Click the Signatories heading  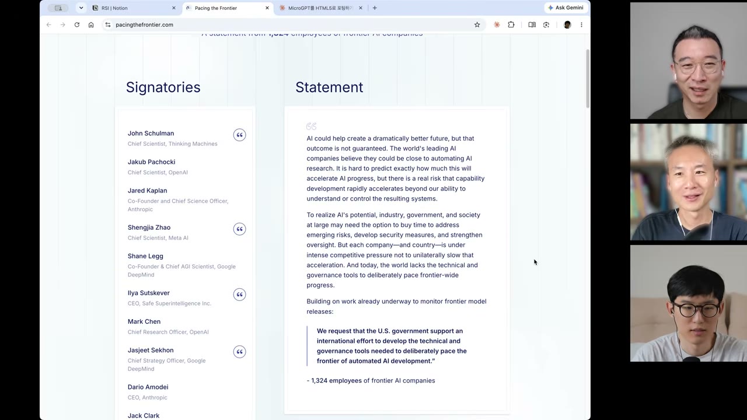(x=163, y=87)
